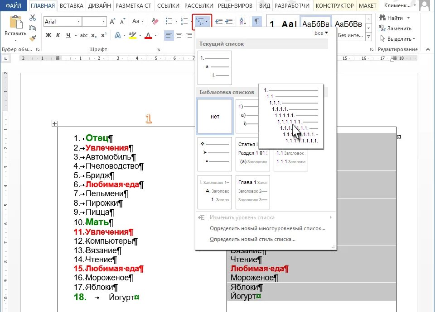Toggle italic formatting К

coord(58,35)
